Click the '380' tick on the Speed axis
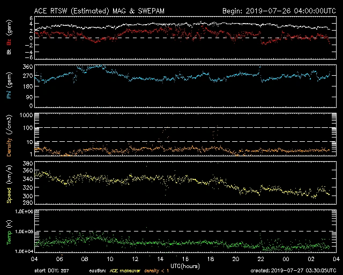Viewport: 343px width, 275px height. tap(28, 163)
